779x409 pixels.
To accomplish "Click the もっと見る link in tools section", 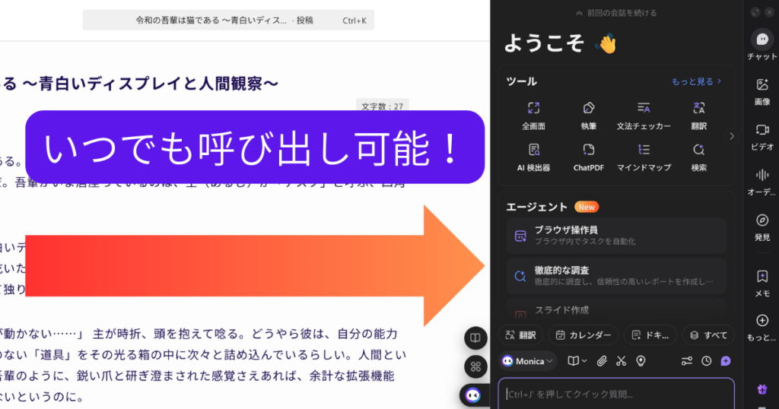I will point(696,81).
